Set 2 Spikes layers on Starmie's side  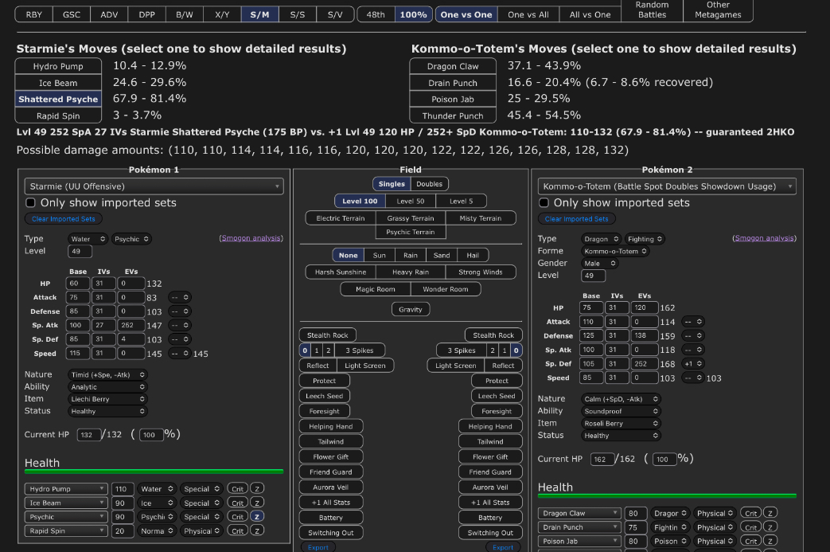tap(328, 350)
